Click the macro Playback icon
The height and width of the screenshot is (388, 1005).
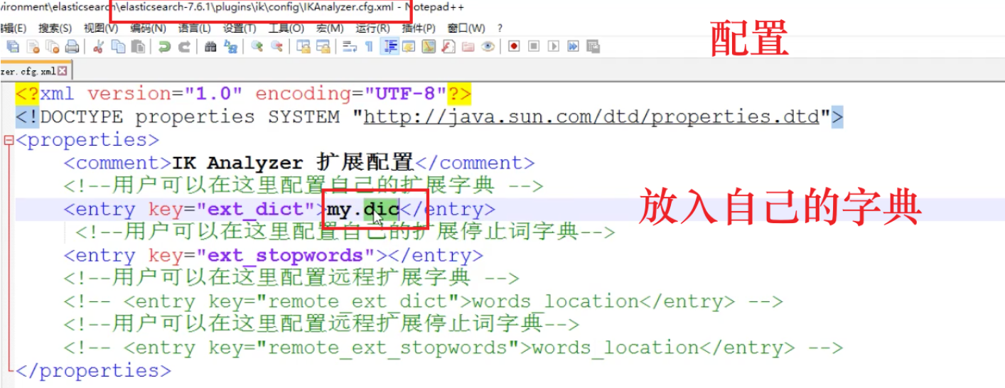click(553, 47)
